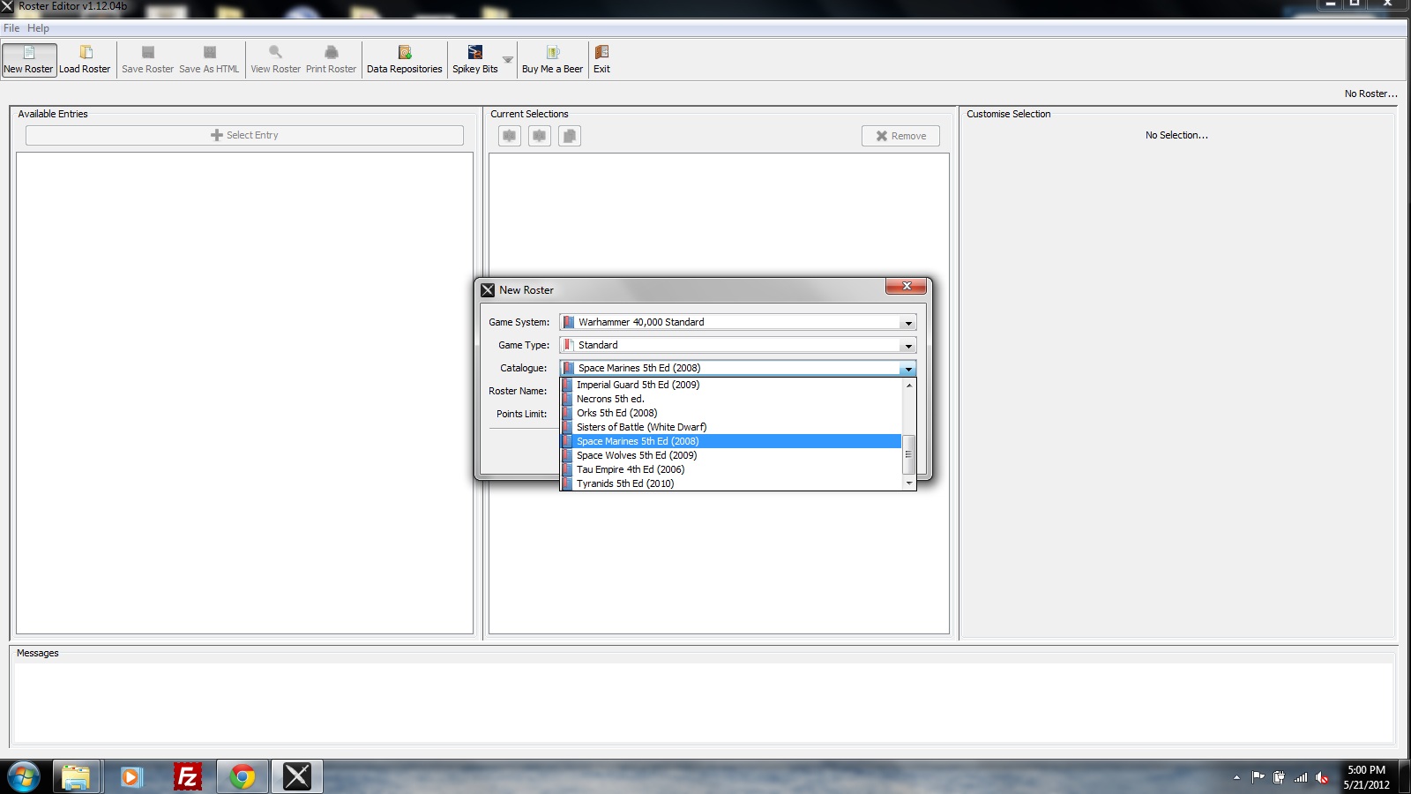
Task: Collapse the Catalogue dropdown arrow
Action: (x=908, y=369)
